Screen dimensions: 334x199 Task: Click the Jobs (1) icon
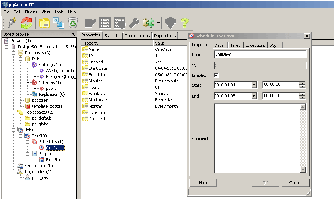(x=20, y=130)
